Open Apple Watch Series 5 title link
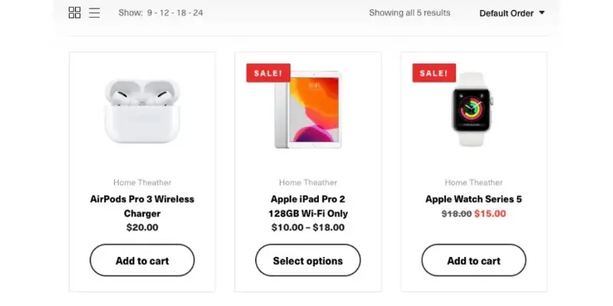 click(x=474, y=199)
